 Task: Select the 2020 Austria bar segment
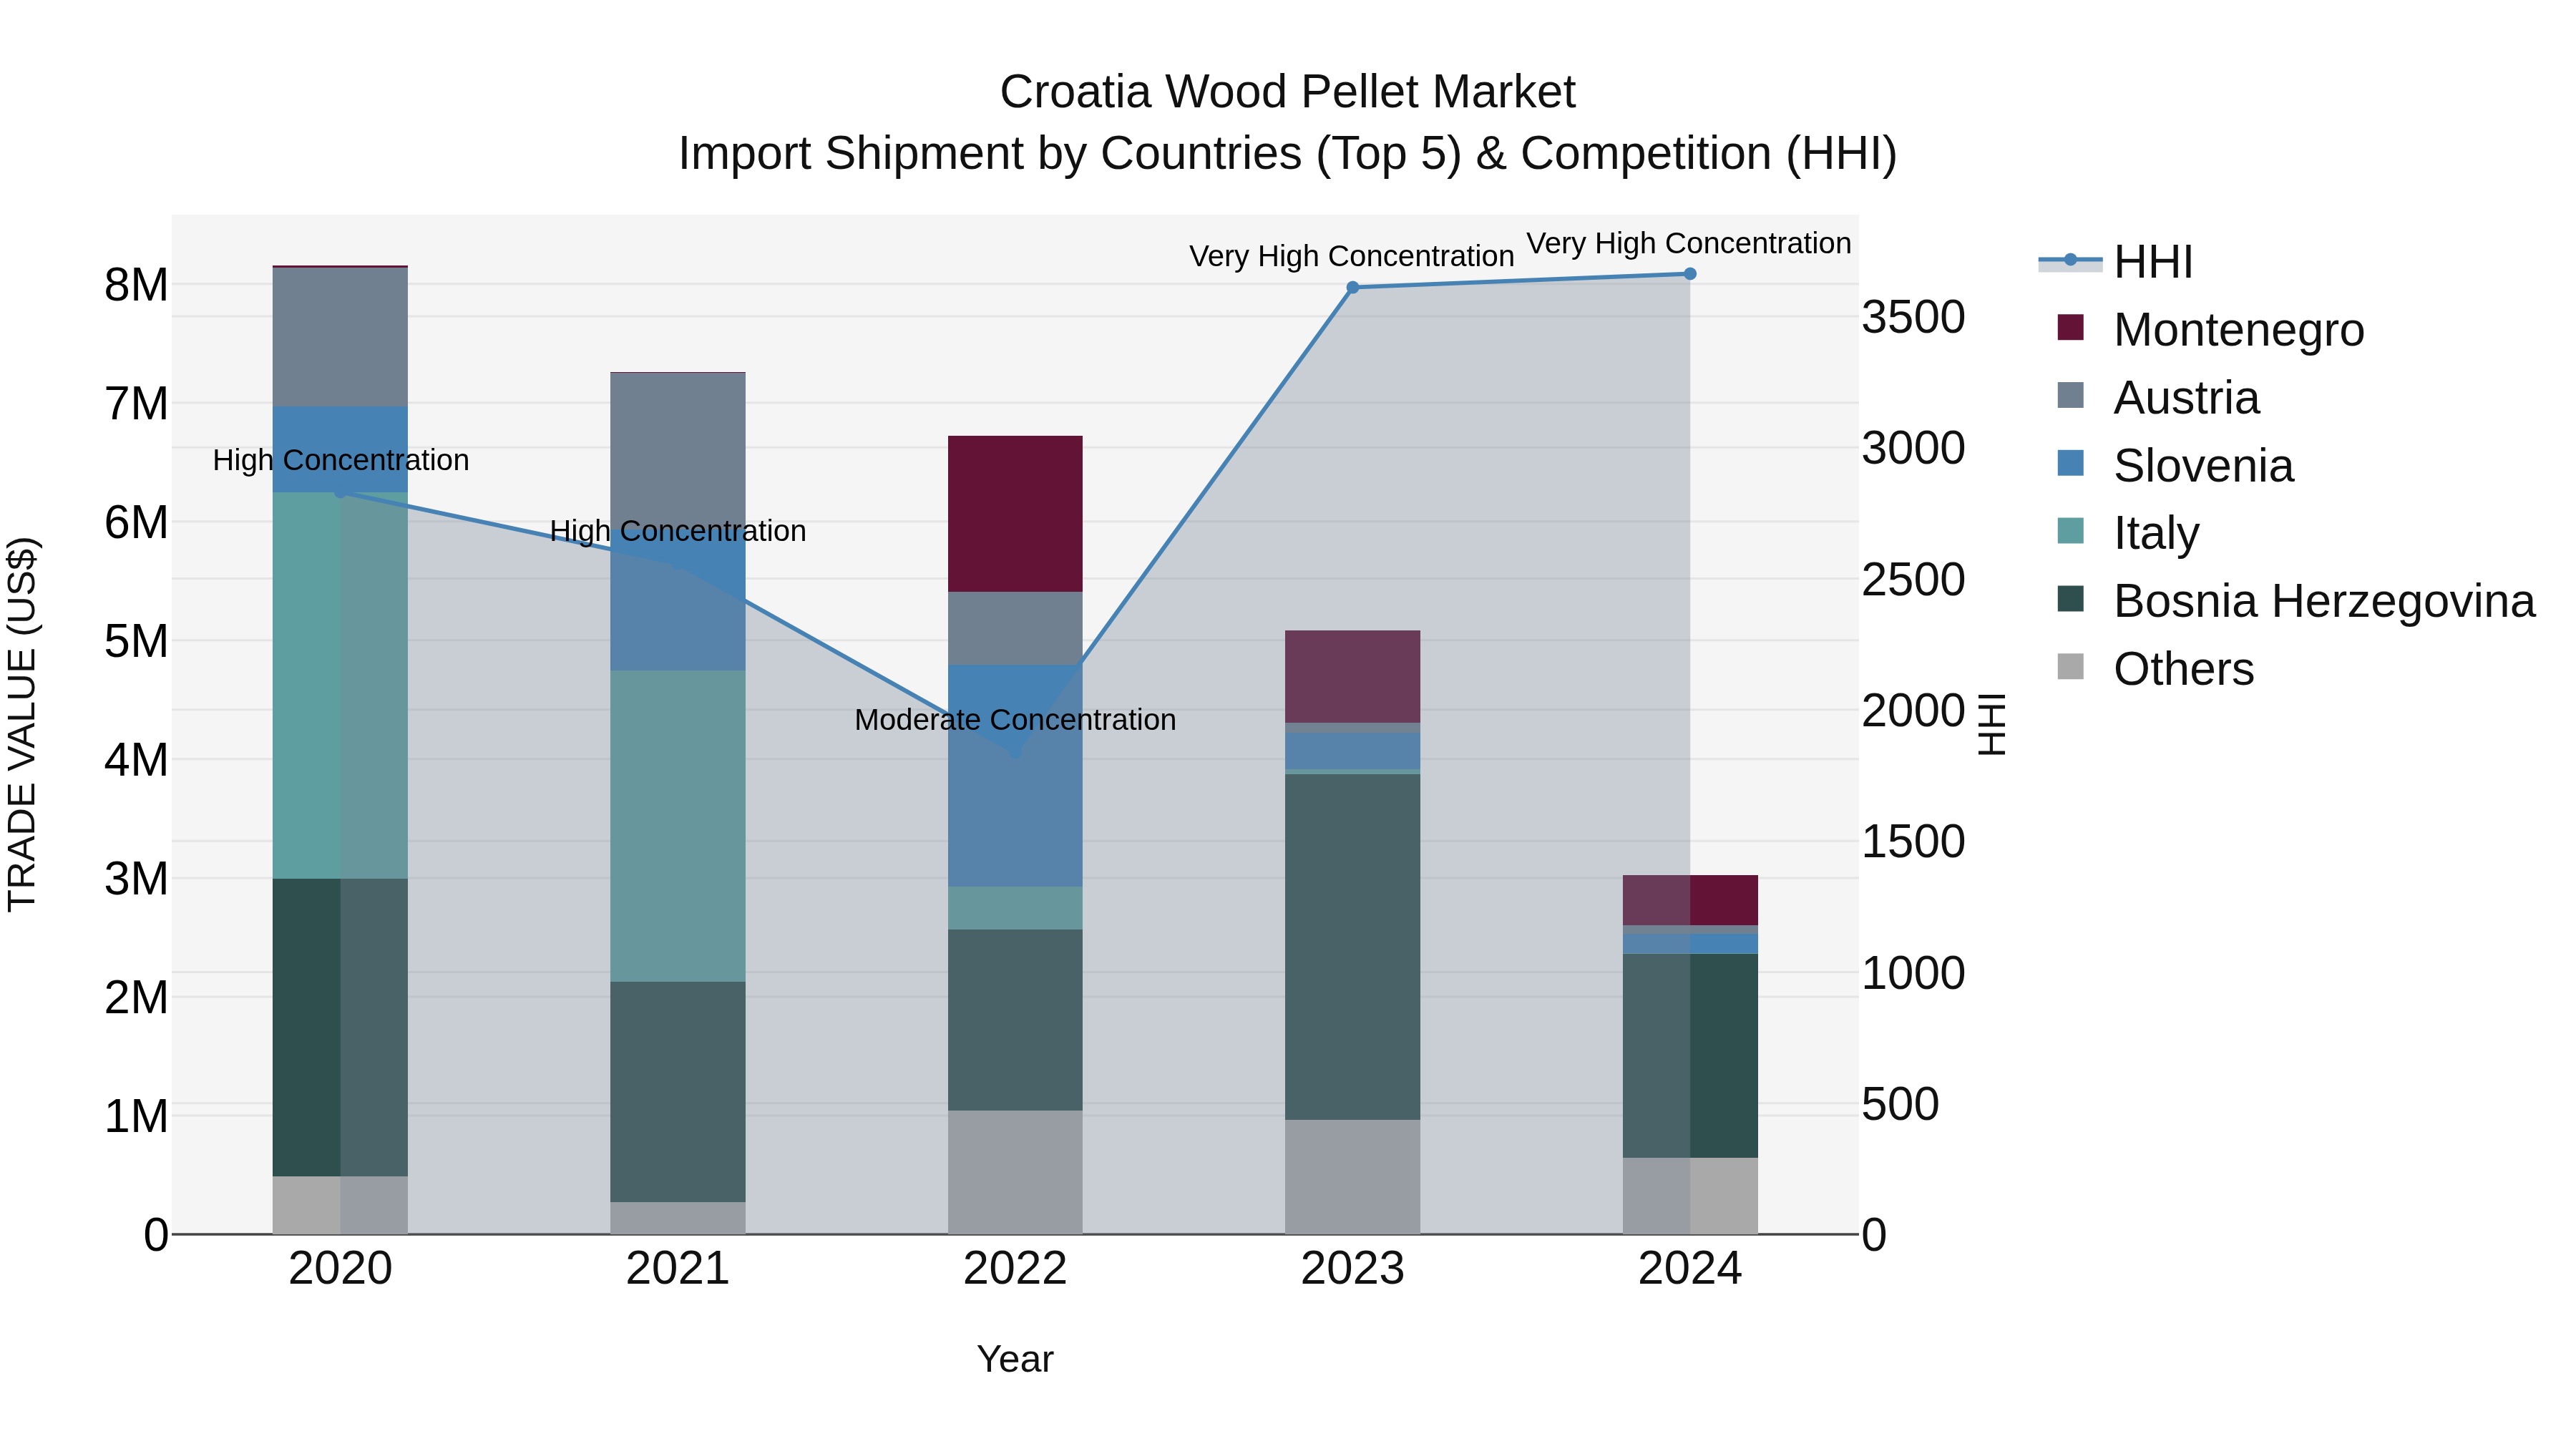340,337
